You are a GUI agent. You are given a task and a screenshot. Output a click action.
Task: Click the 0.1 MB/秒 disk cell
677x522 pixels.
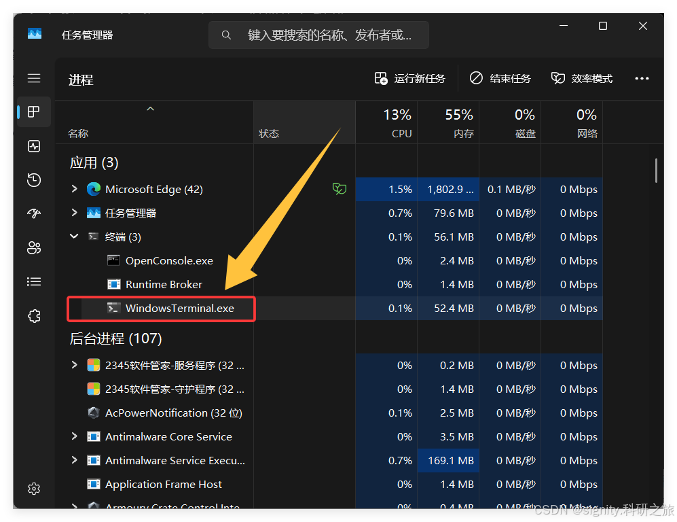pos(510,189)
